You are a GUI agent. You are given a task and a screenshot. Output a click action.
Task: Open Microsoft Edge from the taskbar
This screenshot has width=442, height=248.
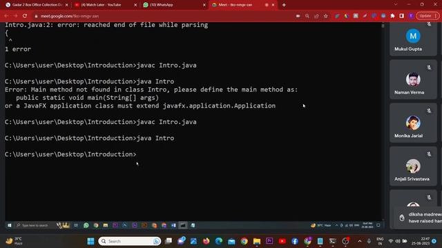pos(219,241)
